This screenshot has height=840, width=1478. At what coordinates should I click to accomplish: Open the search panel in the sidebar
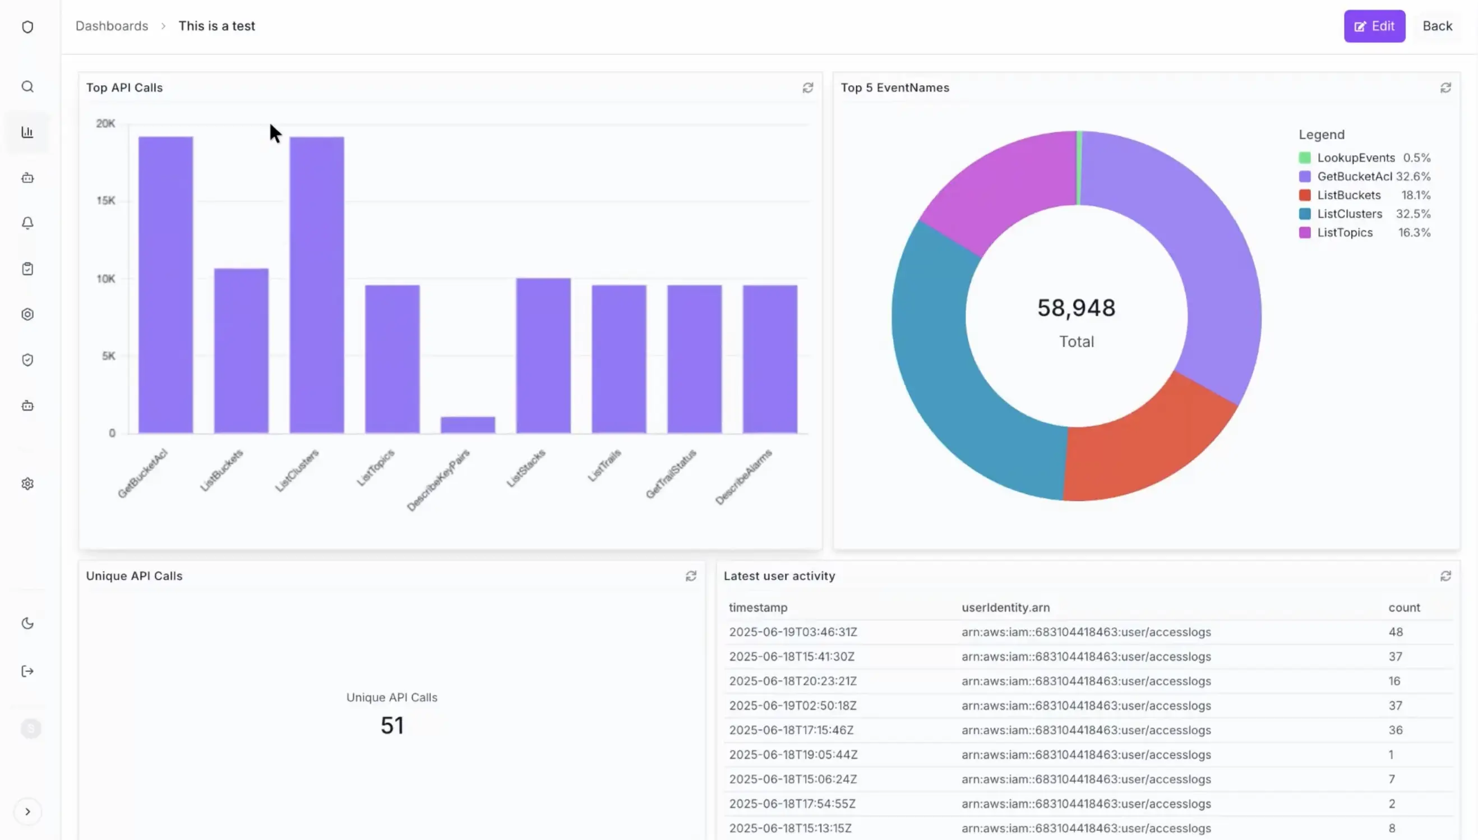point(27,86)
